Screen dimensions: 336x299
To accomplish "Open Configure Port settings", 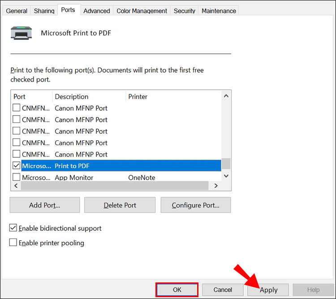I will pyautogui.click(x=196, y=205).
